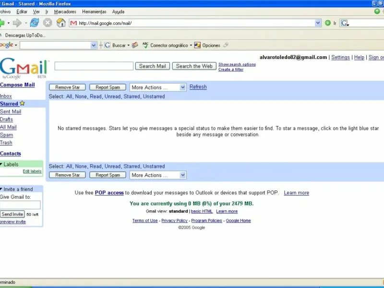The height and width of the screenshot is (288, 384).
Task: Click the preview invite link
Action: click(13, 222)
